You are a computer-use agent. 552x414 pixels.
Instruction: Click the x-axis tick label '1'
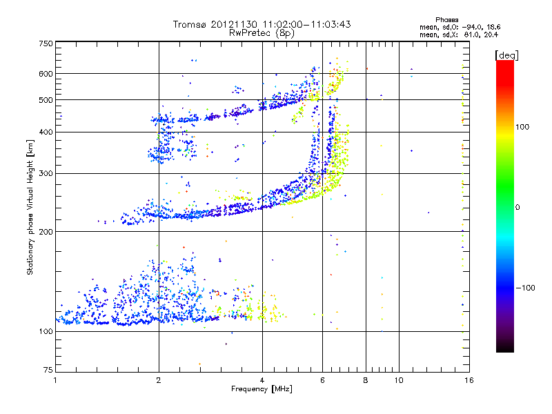click(x=55, y=380)
